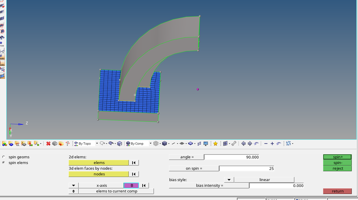This screenshot has height=200, width=358.
Task: Click the magenta B base point button
Action: click(x=132, y=185)
